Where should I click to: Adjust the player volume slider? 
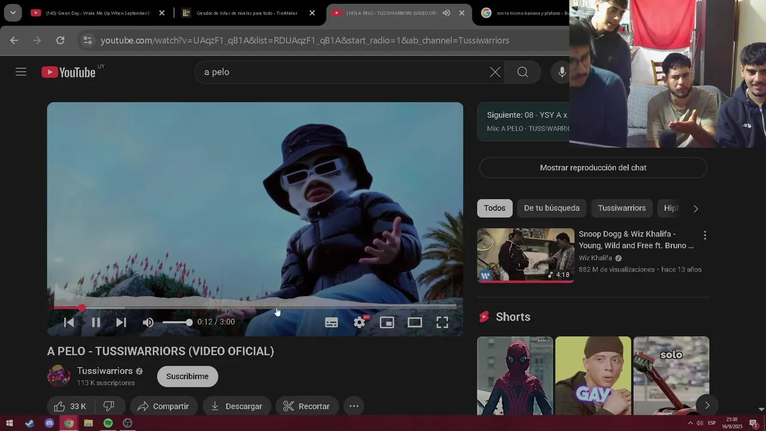tap(177, 322)
